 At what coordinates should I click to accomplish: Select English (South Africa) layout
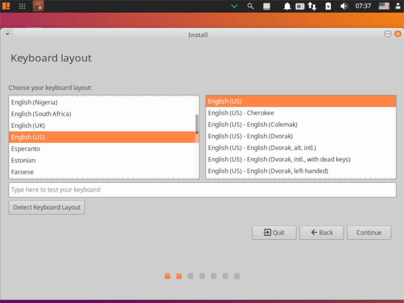click(x=102, y=114)
